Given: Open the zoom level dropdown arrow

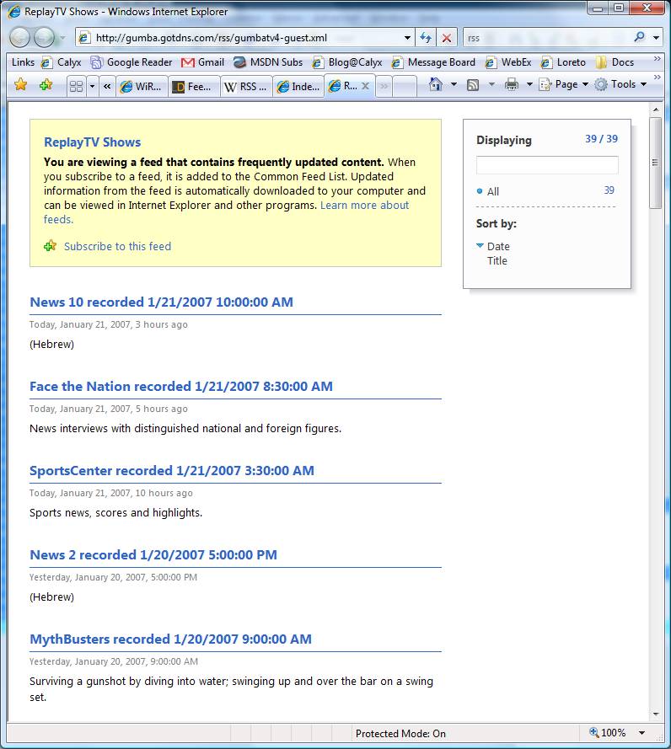Looking at the screenshot, I should (641, 733).
